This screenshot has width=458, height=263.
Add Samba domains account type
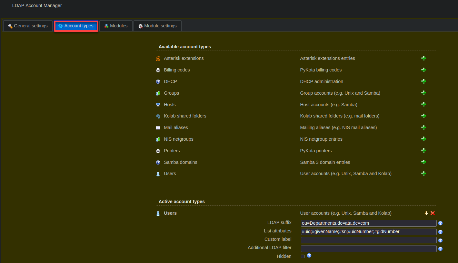tap(423, 162)
